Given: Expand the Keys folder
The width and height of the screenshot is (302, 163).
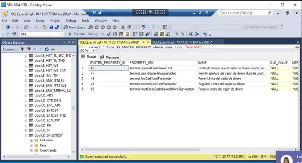Looking at the screenshot, I should coord(31,145).
